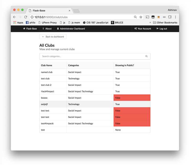Screen dimensions: 191x165
Task: Click the grey square extension icon
Action: (x=170, y=17)
